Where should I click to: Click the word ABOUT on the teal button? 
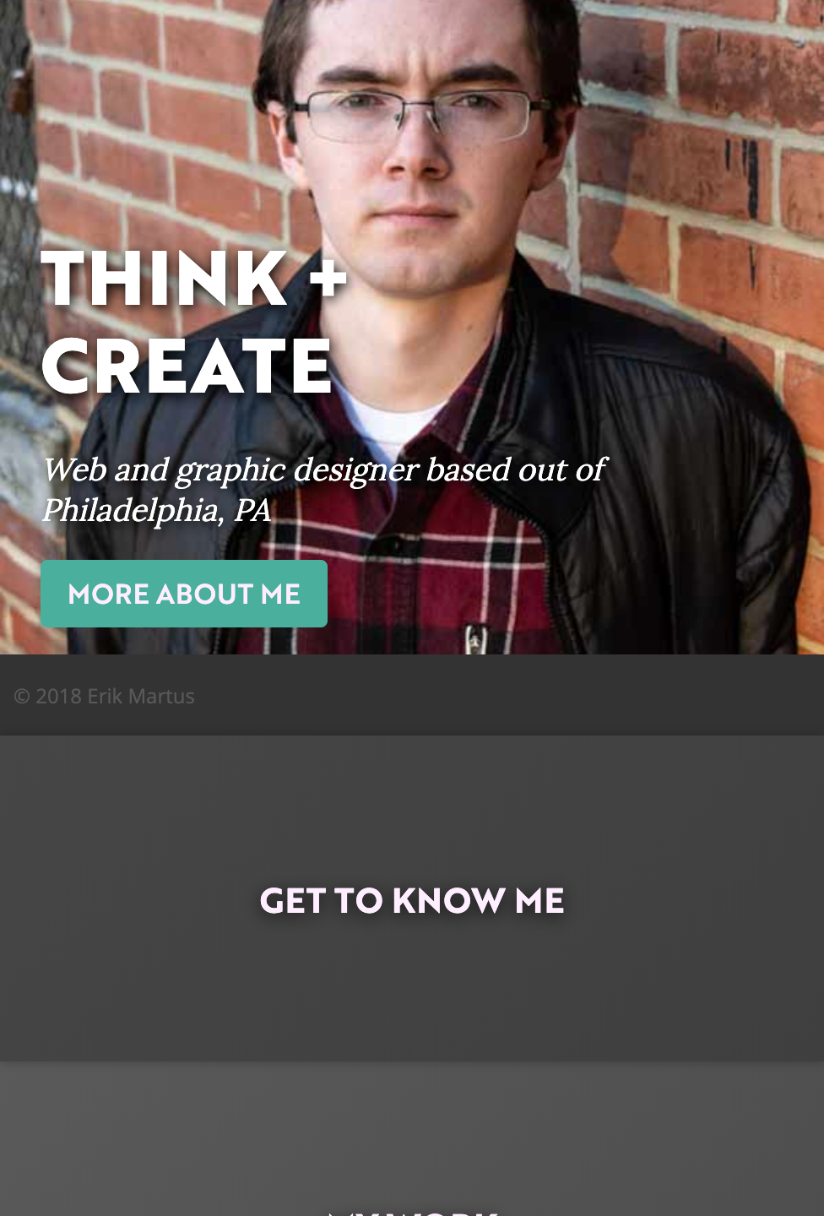tap(204, 594)
